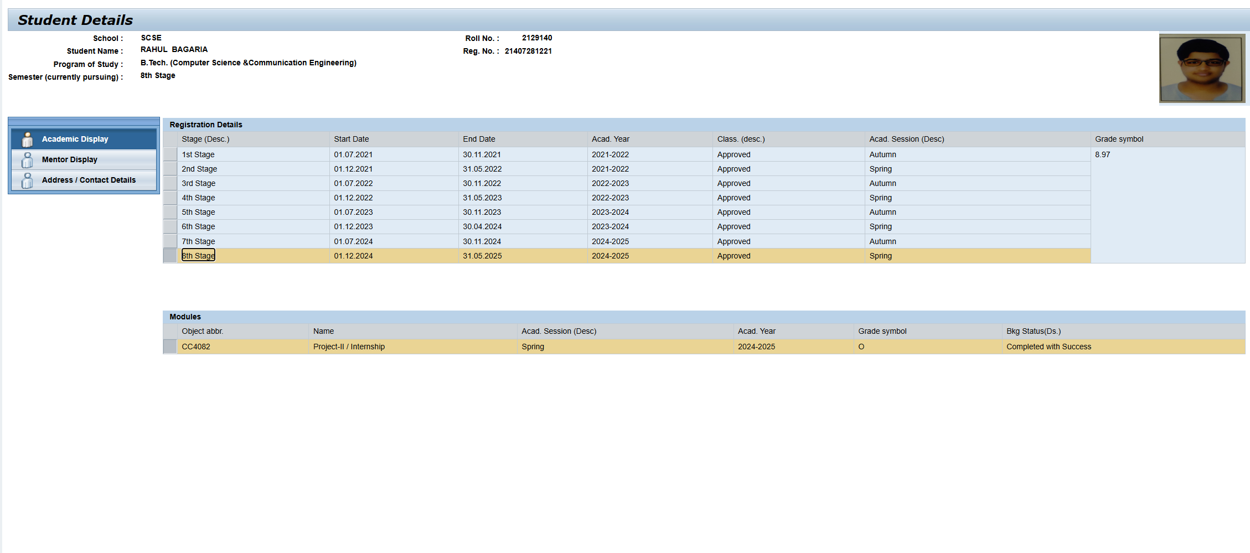Click the Grade symbol header in Registration Details
The width and height of the screenshot is (1250, 553).
[1119, 139]
